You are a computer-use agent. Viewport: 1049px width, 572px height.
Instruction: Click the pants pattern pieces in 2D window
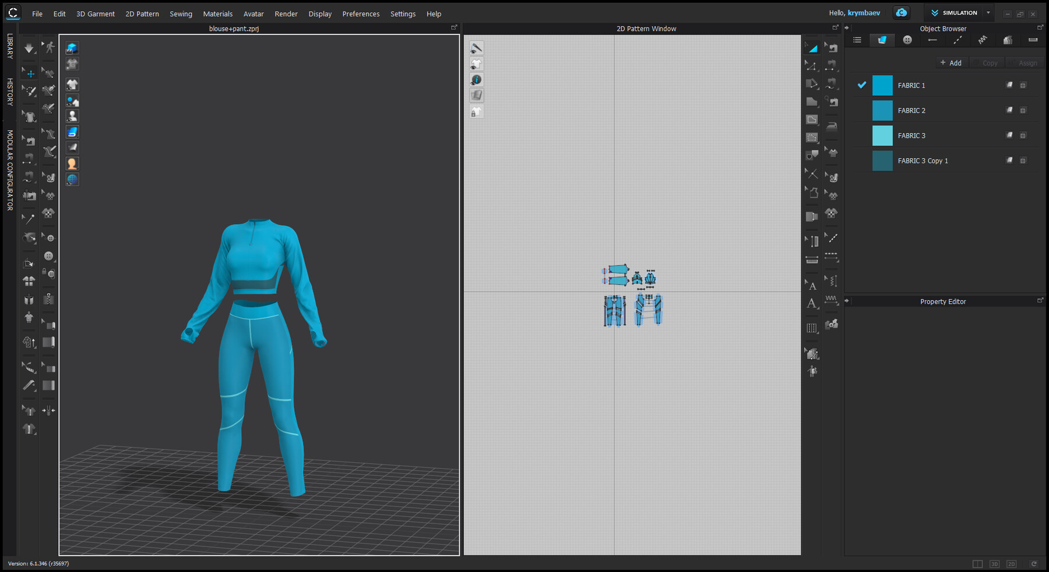click(x=633, y=310)
